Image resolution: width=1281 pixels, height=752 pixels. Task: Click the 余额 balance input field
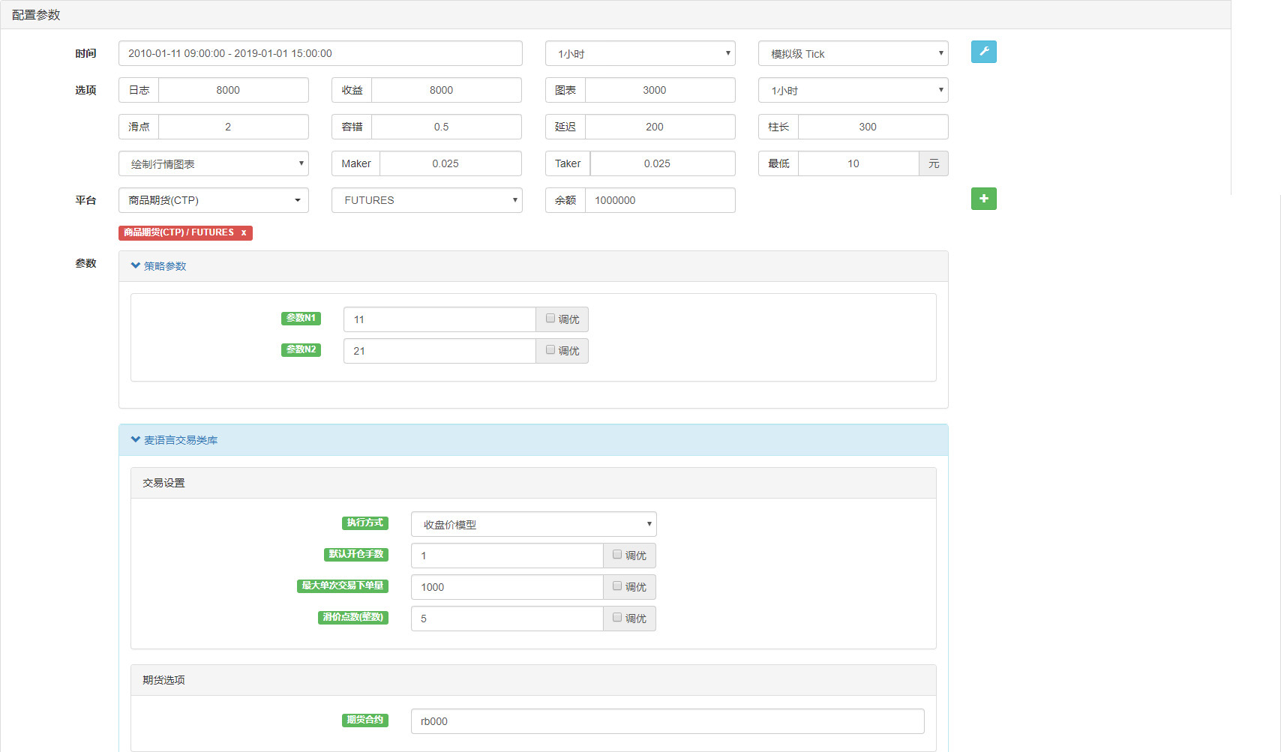click(659, 200)
